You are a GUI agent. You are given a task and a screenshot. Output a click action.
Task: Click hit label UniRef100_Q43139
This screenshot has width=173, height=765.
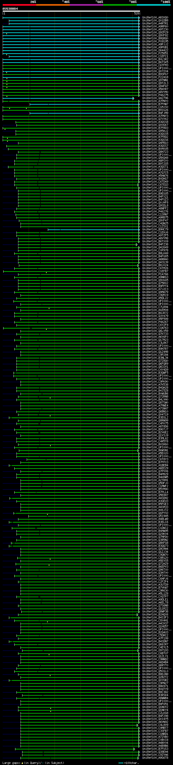point(155,262)
